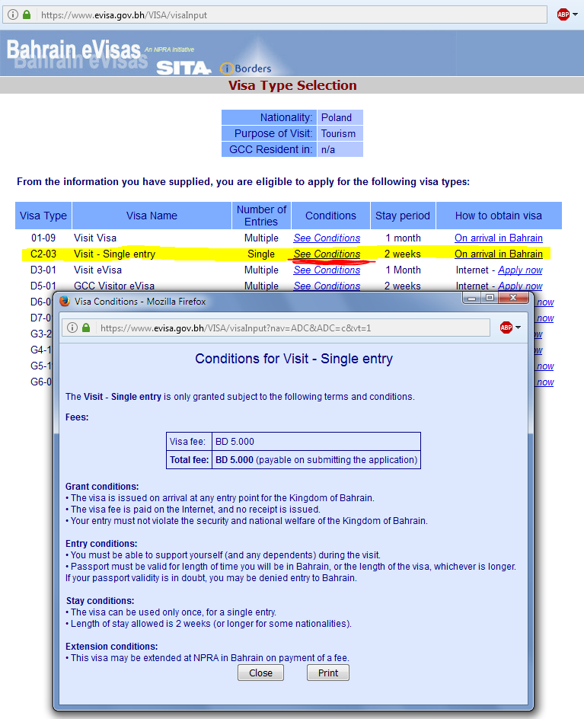The width and height of the screenshot is (584, 719).
Task: Click the Print button in the conditions popup
Action: pos(328,673)
